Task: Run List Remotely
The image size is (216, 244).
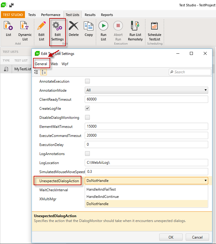Action: click(x=135, y=31)
